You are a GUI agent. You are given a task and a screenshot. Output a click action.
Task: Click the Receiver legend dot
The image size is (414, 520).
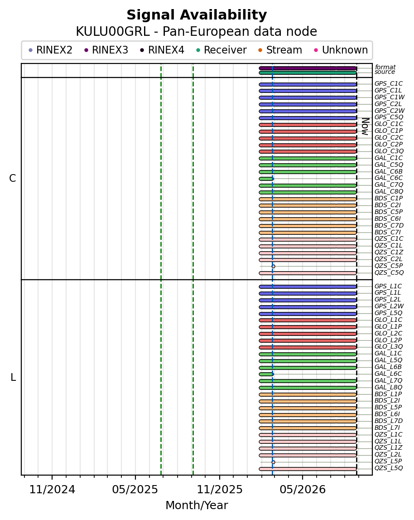point(198,50)
